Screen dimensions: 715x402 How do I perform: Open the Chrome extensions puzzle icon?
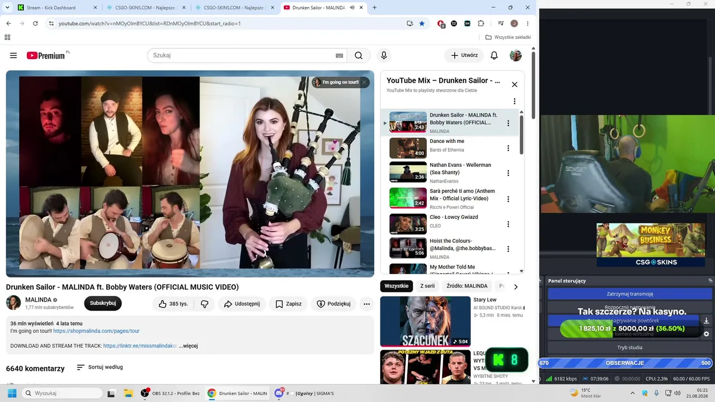click(481, 23)
